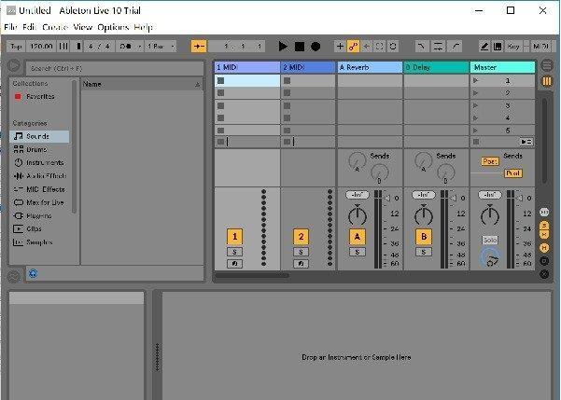The height and width of the screenshot is (400, 561).
Task: Toggle track 2 activator button
Action: click(x=301, y=236)
